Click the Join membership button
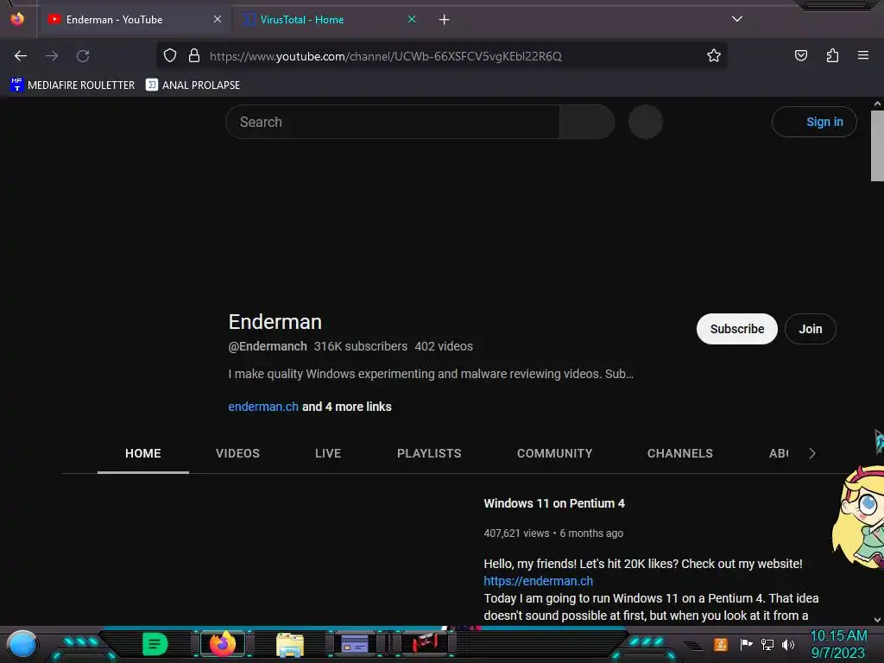 (810, 329)
